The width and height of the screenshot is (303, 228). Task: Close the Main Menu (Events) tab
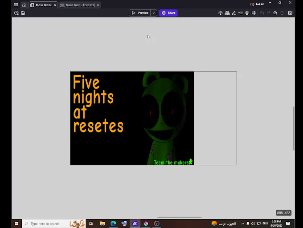tap(98, 5)
